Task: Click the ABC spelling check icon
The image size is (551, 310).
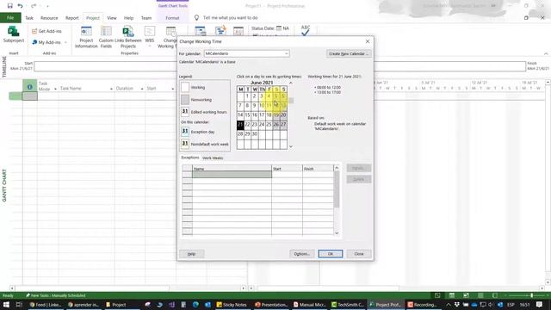Action: [x=306, y=31]
